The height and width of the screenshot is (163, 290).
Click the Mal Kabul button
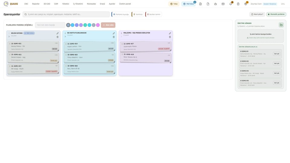pos(188,4)
